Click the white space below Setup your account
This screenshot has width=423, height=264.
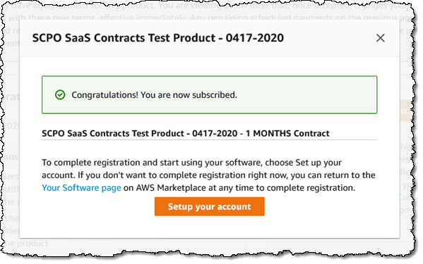(209, 227)
